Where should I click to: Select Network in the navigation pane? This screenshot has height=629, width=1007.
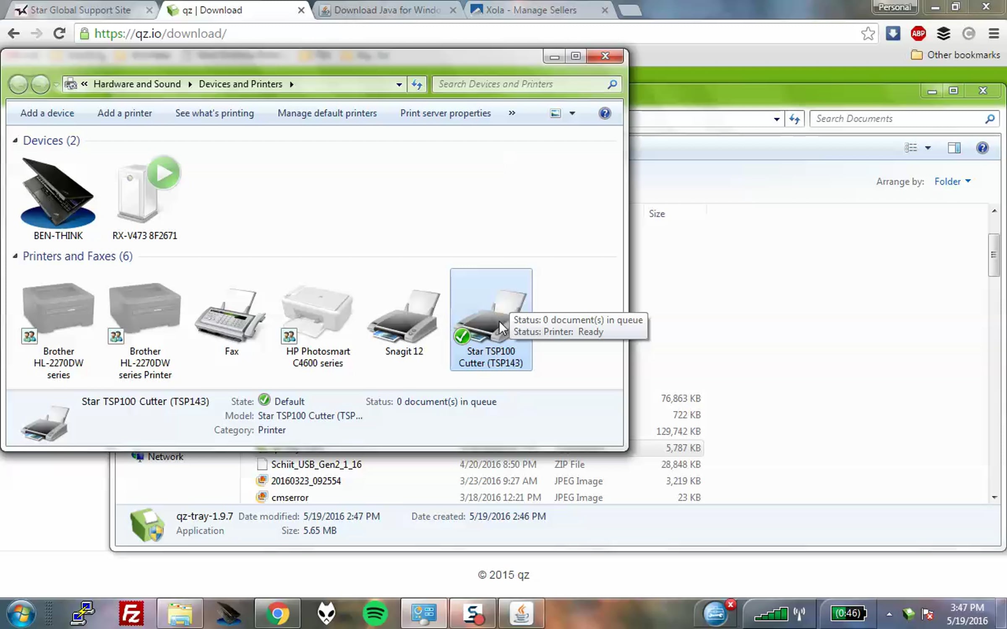(165, 457)
